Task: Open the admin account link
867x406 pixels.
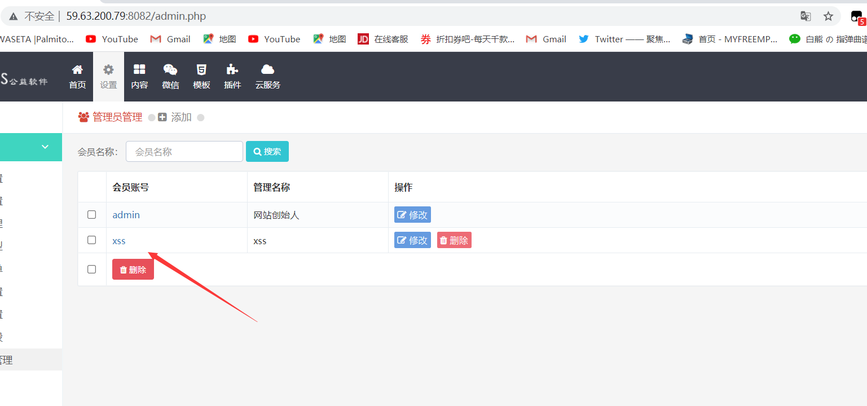Action: point(126,215)
